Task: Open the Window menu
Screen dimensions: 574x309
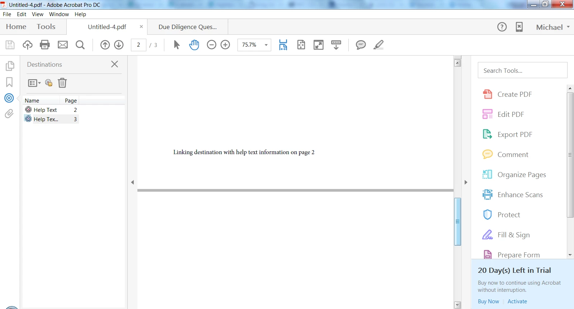Action: 59,14
